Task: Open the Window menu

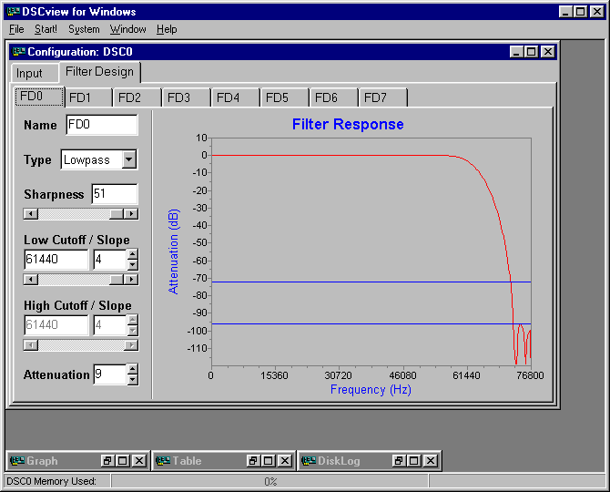Action: coord(128,29)
